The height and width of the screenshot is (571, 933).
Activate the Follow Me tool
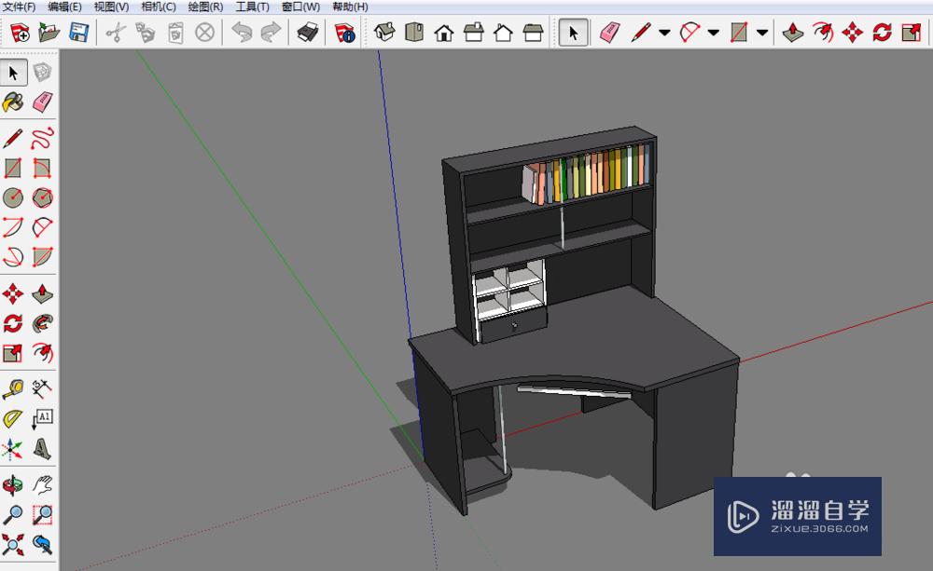point(42,323)
